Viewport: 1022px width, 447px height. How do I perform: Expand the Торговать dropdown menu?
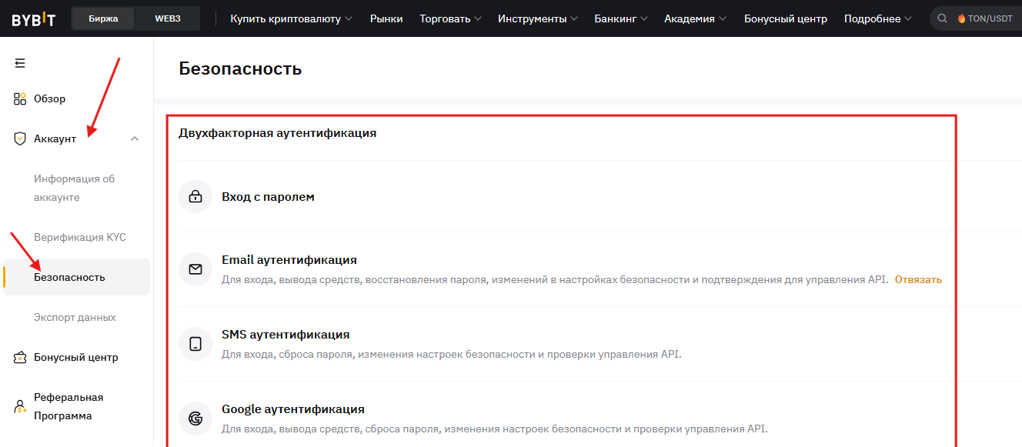point(450,18)
